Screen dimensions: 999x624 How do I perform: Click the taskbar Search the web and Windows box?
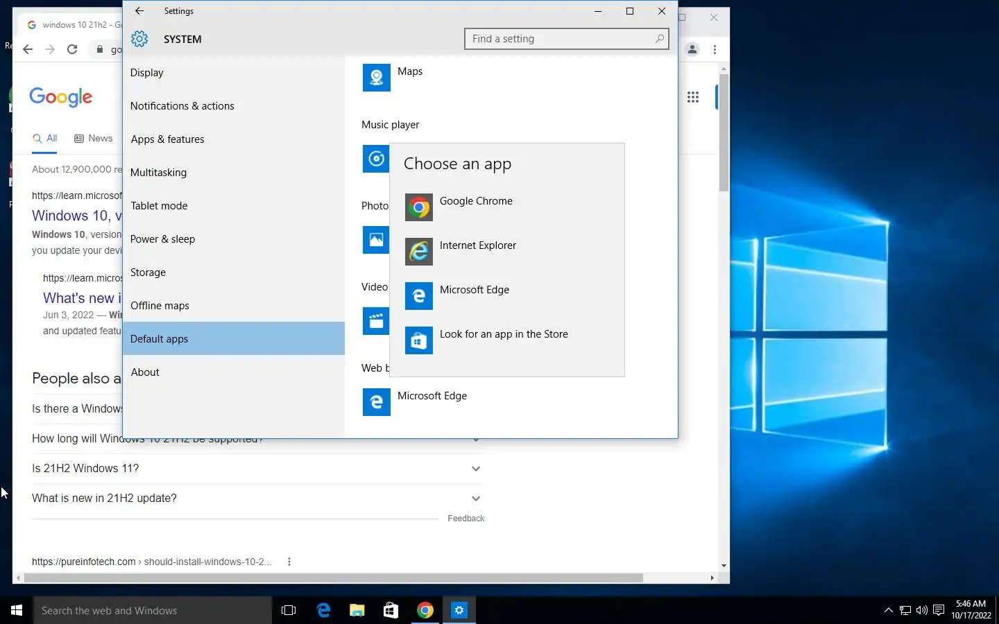click(x=153, y=610)
